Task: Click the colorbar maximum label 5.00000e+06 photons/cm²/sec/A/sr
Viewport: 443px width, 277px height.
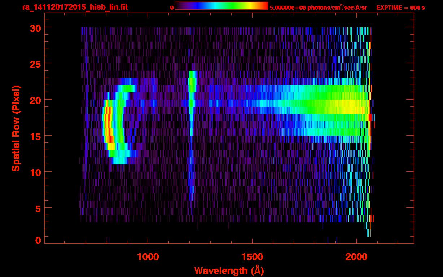Action: point(318,7)
